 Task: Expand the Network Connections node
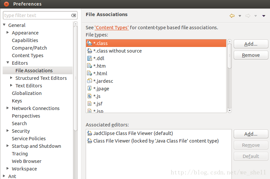(x=8, y=108)
